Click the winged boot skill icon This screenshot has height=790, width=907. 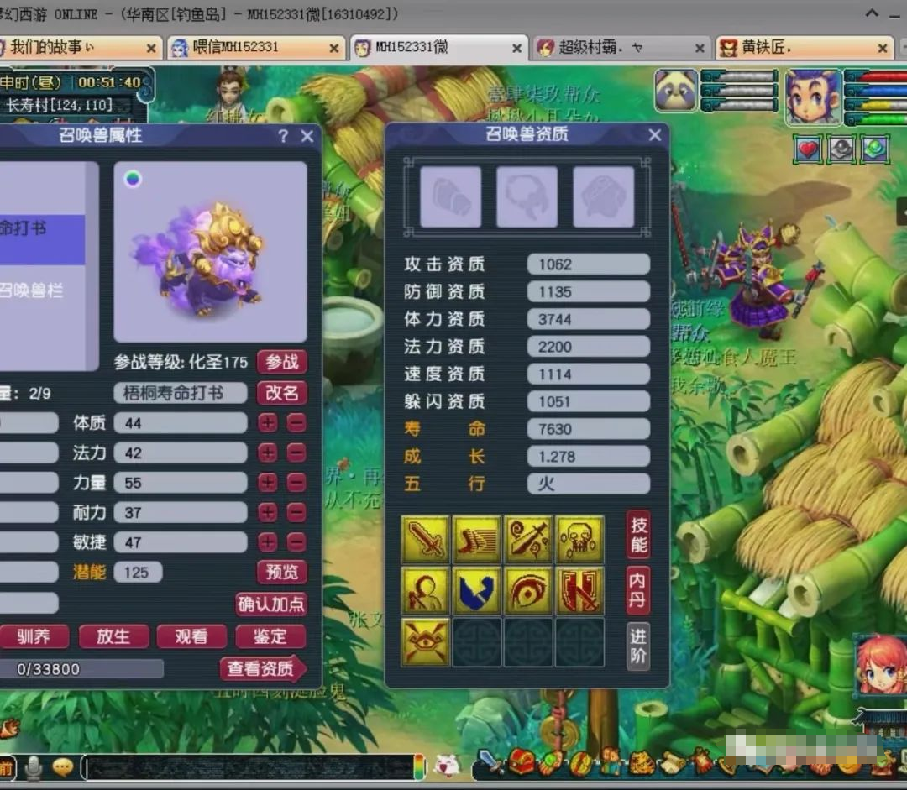[476, 540]
